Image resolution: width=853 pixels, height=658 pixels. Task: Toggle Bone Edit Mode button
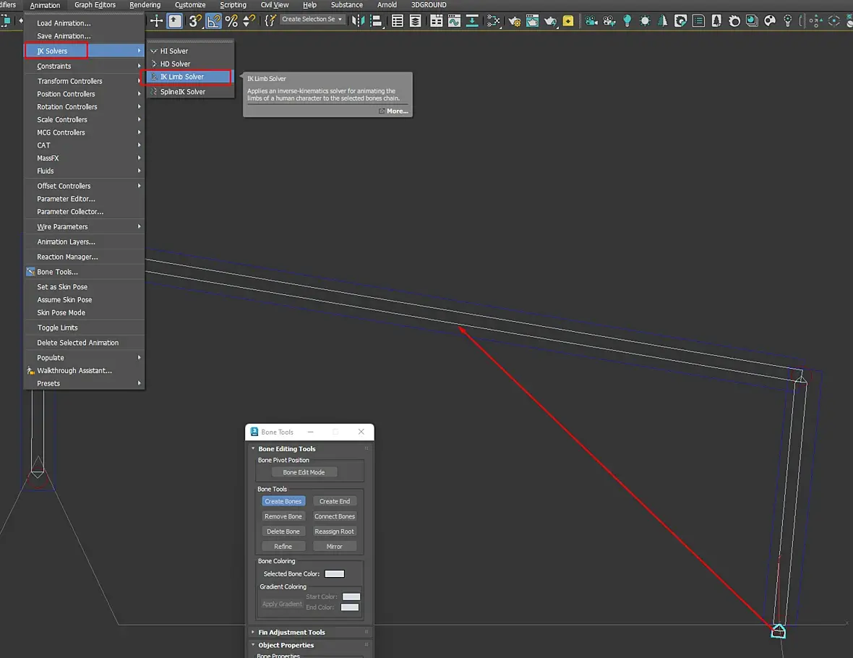[304, 472]
